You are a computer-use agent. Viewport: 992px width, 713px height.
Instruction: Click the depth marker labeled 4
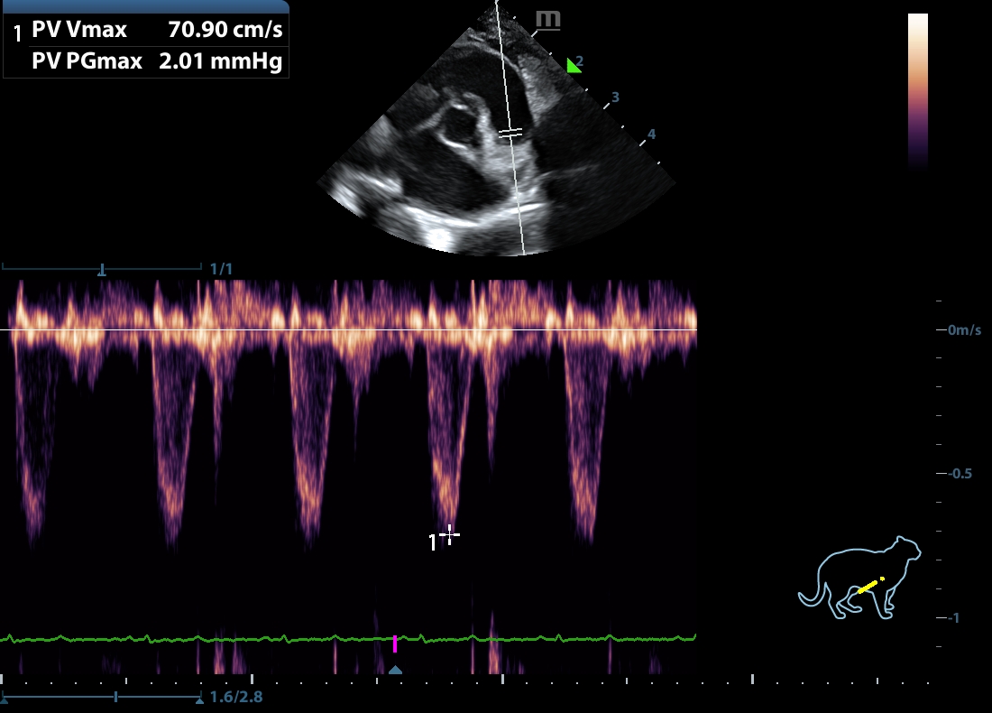(651, 134)
